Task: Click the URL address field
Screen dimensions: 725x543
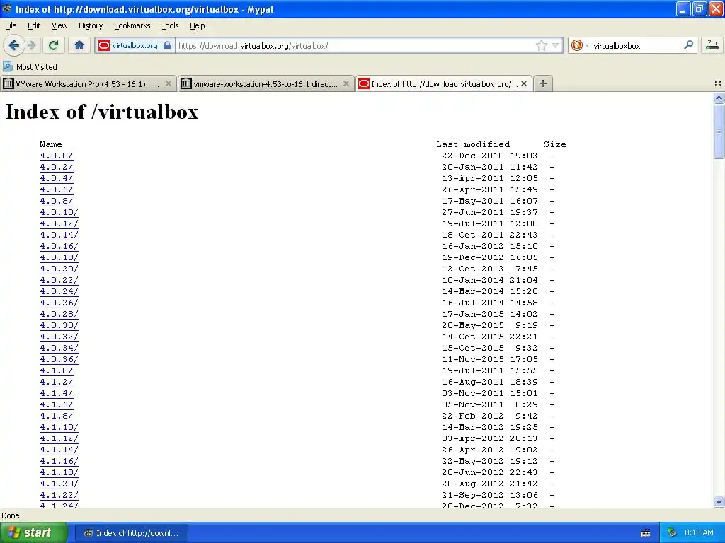Action: (355, 45)
